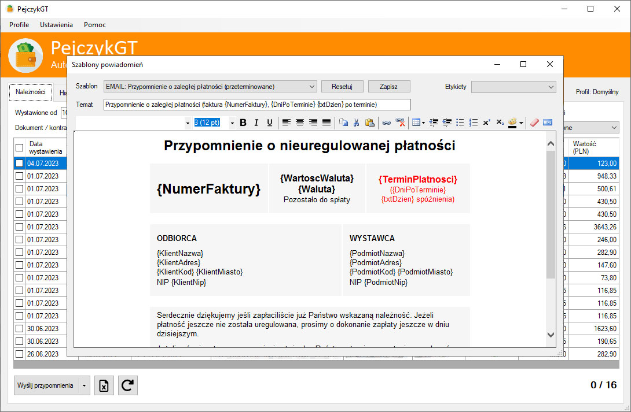The image size is (631, 412).
Task: Insert a bulleted list
Action: click(x=460, y=123)
